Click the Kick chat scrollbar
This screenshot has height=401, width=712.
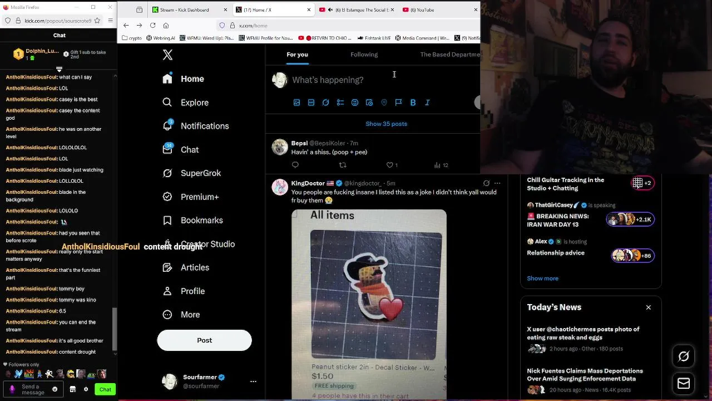(x=115, y=329)
